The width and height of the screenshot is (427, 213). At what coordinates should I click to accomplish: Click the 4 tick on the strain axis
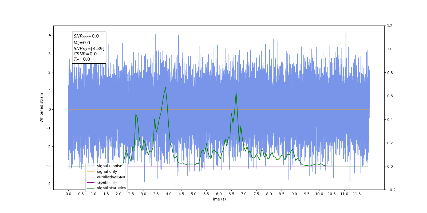point(49,35)
